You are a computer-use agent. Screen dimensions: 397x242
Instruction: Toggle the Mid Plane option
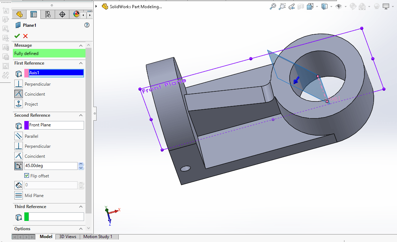[19, 196]
